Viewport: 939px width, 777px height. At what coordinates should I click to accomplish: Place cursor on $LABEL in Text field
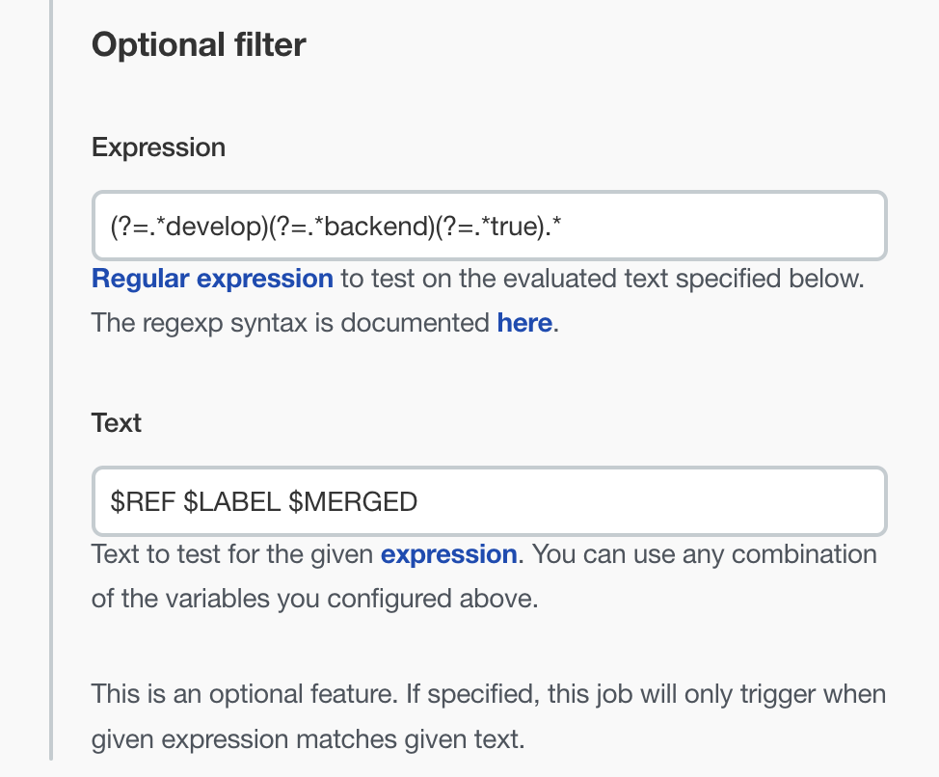click(232, 501)
